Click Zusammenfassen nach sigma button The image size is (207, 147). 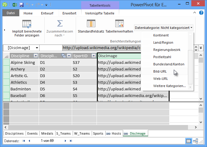[x=60, y=28]
